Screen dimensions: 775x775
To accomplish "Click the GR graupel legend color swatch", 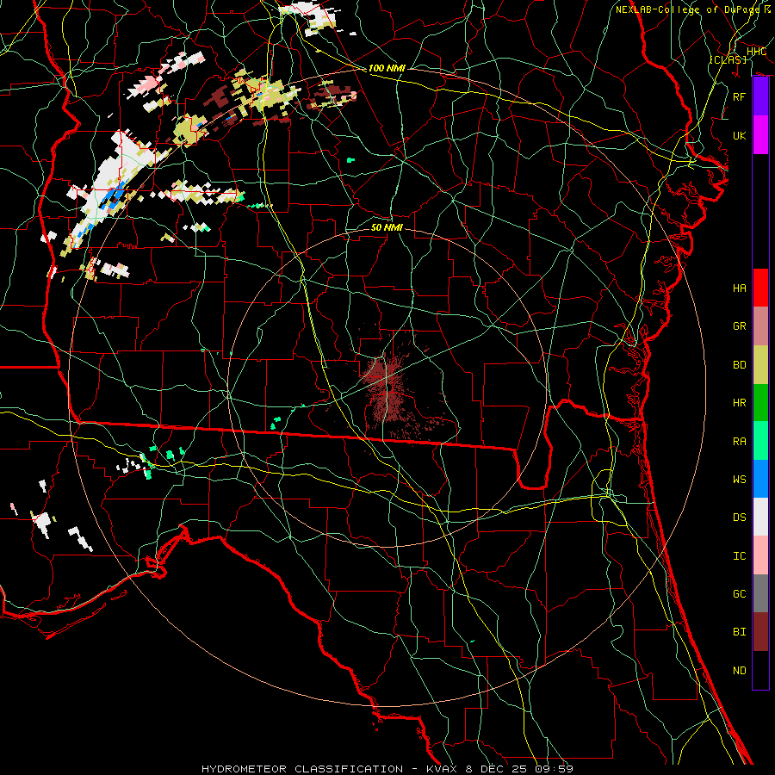I will 760,326.
